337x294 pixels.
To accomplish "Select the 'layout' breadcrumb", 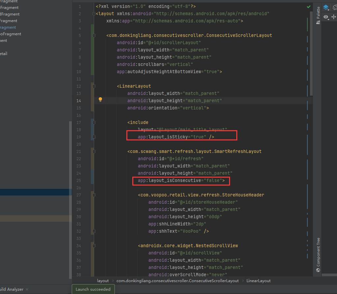I will pyautogui.click(x=103, y=281).
